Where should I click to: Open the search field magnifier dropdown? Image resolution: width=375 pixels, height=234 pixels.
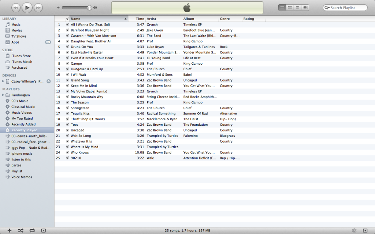click(x=327, y=8)
